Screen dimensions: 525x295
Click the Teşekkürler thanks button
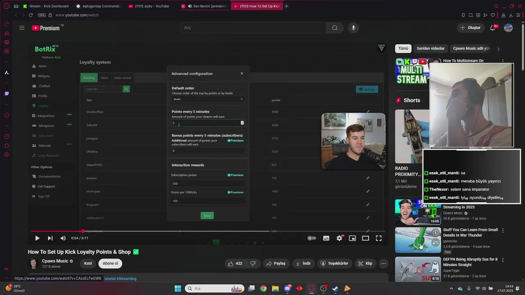click(334, 263)
